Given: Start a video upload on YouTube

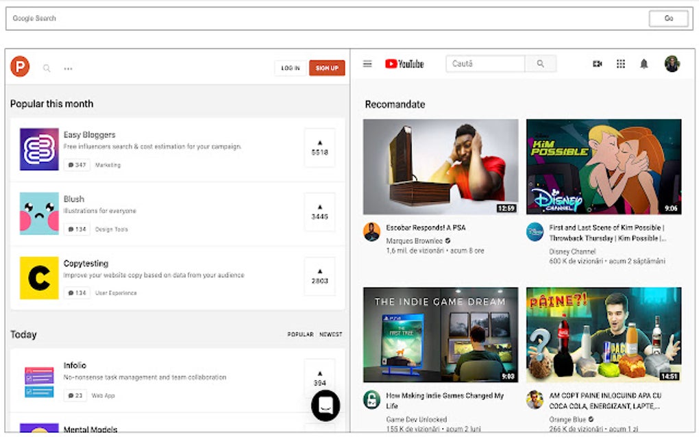Looking at the screenshot, I should click(x=597, y=63).
